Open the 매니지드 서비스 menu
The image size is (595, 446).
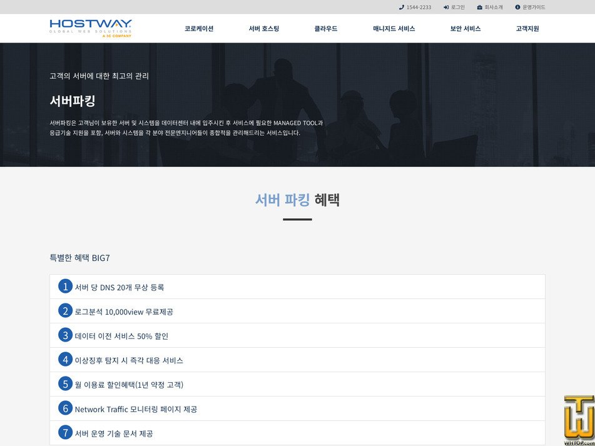(x=394, y=28)
